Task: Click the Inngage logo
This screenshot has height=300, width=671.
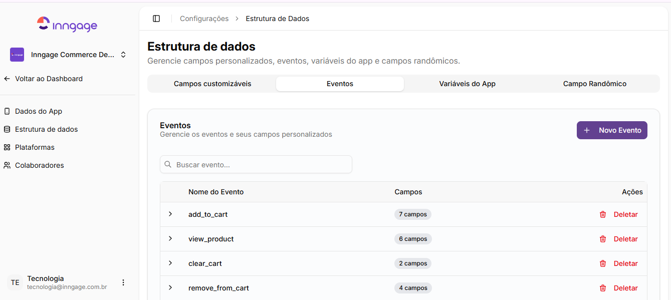Action: pyautogui.click(x=67, y=24)
